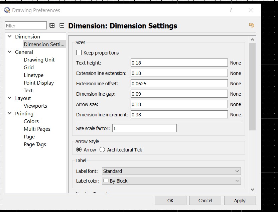Collapse the Printing tree node

click(10, 113)
